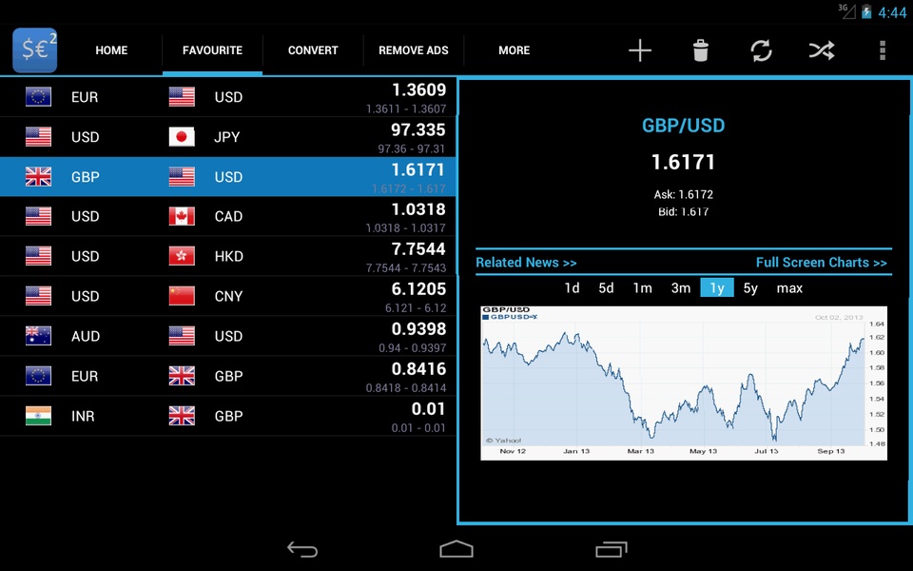Open the Related News link
The width and height of the screenshot is (913, 571).
[x=526, y=263]
